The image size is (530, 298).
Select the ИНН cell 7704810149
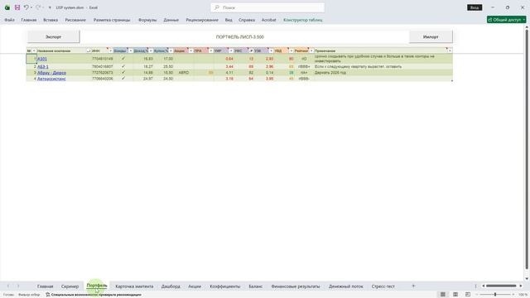pyautogui.click(x=103, y=59)
